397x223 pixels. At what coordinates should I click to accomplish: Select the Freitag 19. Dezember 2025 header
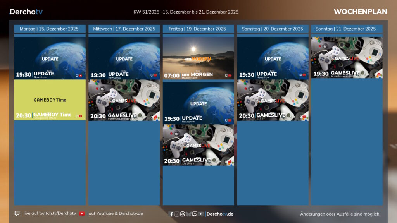coord(198,29)
